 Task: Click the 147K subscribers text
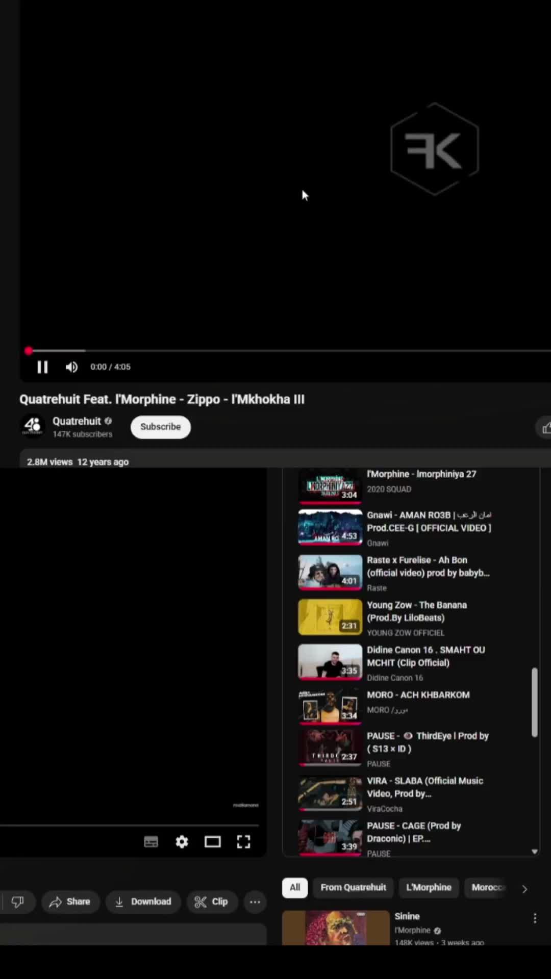point(83,434)
